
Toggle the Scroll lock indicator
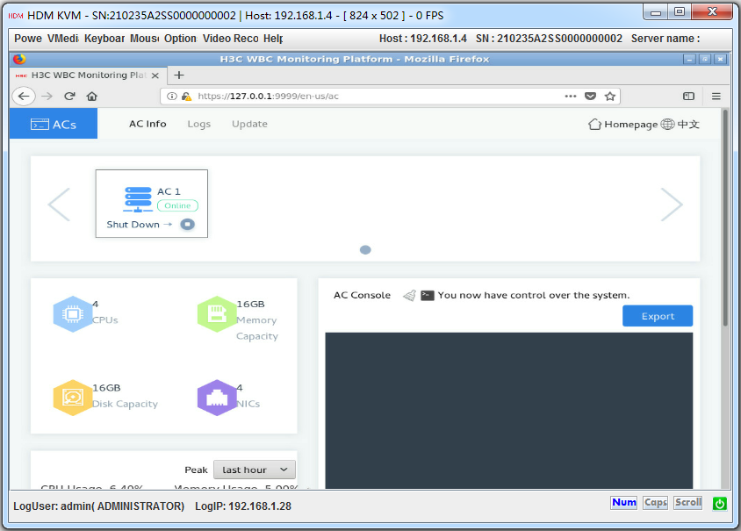tap(688, 503)
